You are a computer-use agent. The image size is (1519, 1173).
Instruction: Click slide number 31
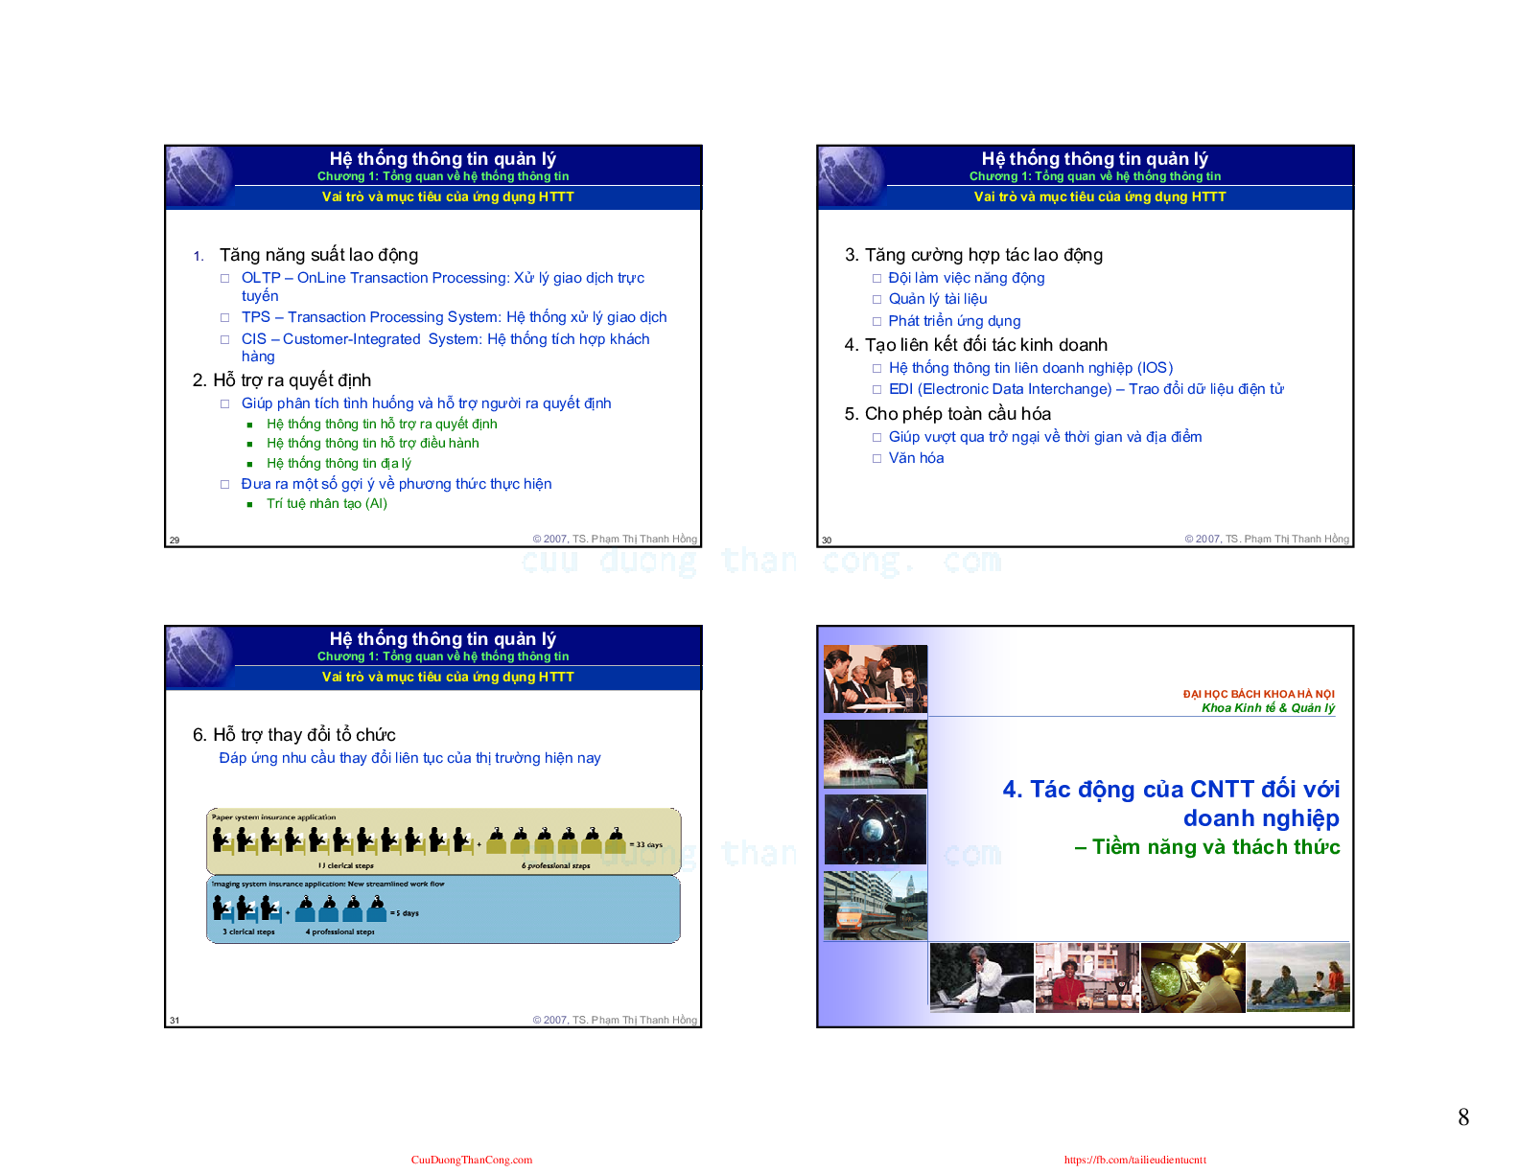pyautogui.click(x=175, y=1021)
